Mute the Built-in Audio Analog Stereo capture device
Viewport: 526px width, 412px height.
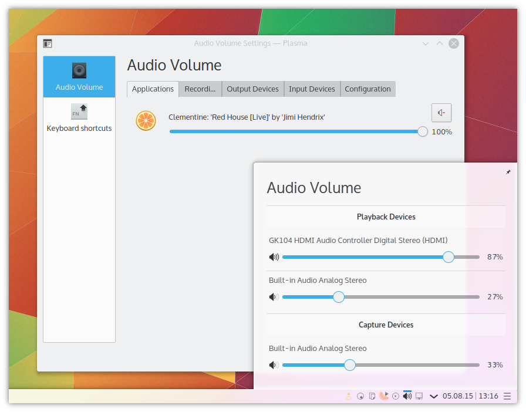(274, 364)
